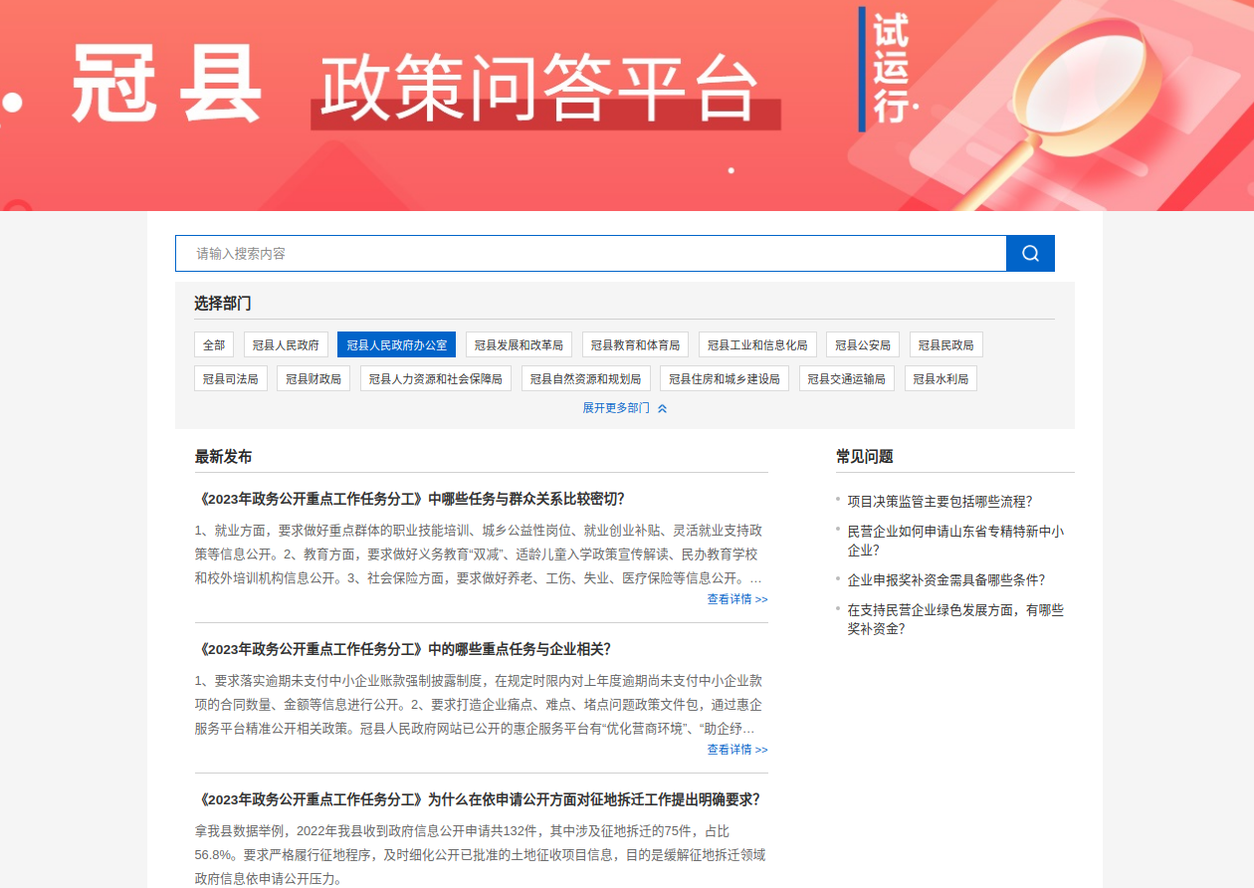Select the 冠县自然资源和规划局 department
The height and width of the screenshot is (888, 1254).
click(586, 378)
